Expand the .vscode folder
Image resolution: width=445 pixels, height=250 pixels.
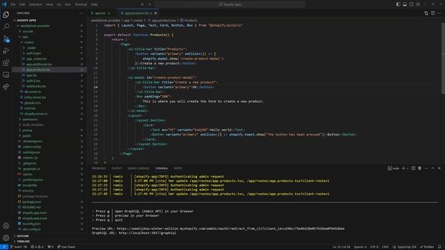click(x=28, y=31)
